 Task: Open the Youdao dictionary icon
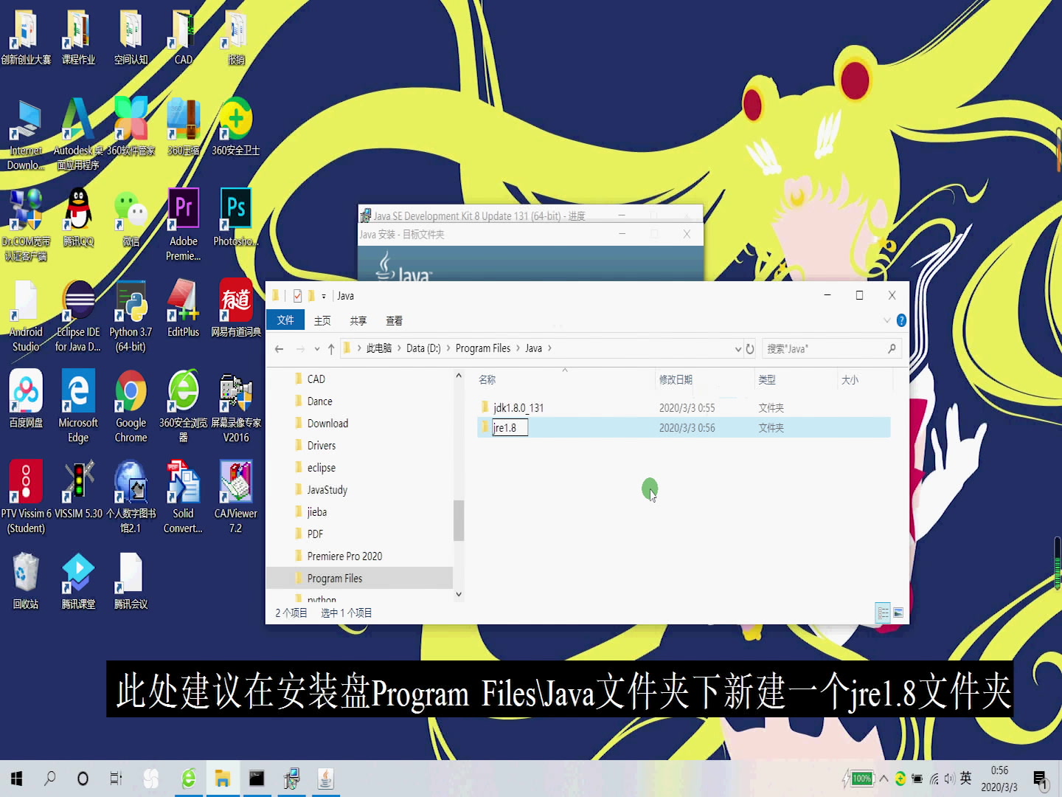[236, 308]
